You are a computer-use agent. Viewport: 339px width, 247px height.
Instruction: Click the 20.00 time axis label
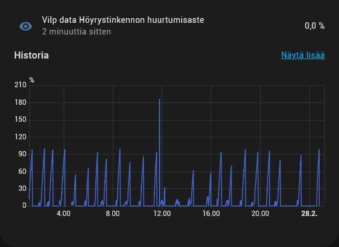pos(260,214)
